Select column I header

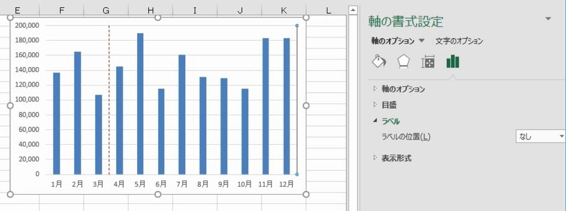pyautogui.click(x=195, y=10)
